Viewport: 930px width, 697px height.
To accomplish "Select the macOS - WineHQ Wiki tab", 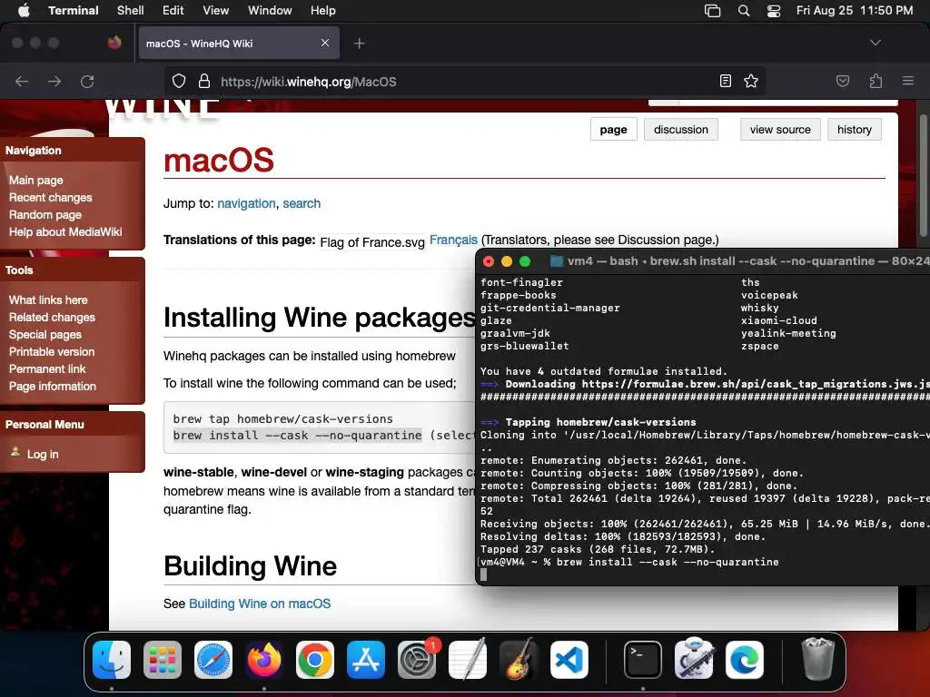I will click(x=239, y=44).
